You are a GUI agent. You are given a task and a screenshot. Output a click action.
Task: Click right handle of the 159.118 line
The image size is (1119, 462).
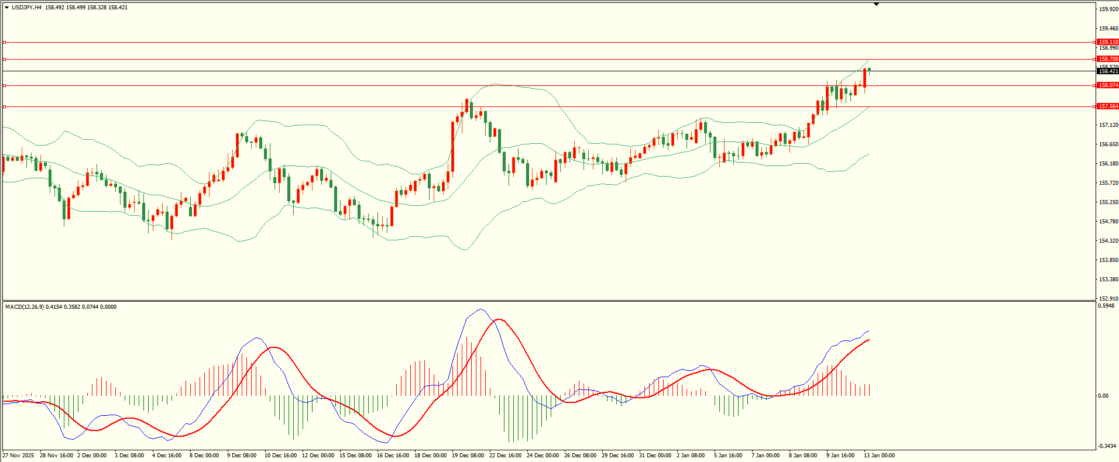click(x=1094, y=42)
